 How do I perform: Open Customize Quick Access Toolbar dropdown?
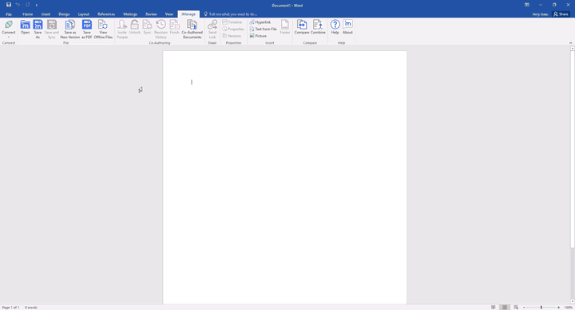point(37,5)
